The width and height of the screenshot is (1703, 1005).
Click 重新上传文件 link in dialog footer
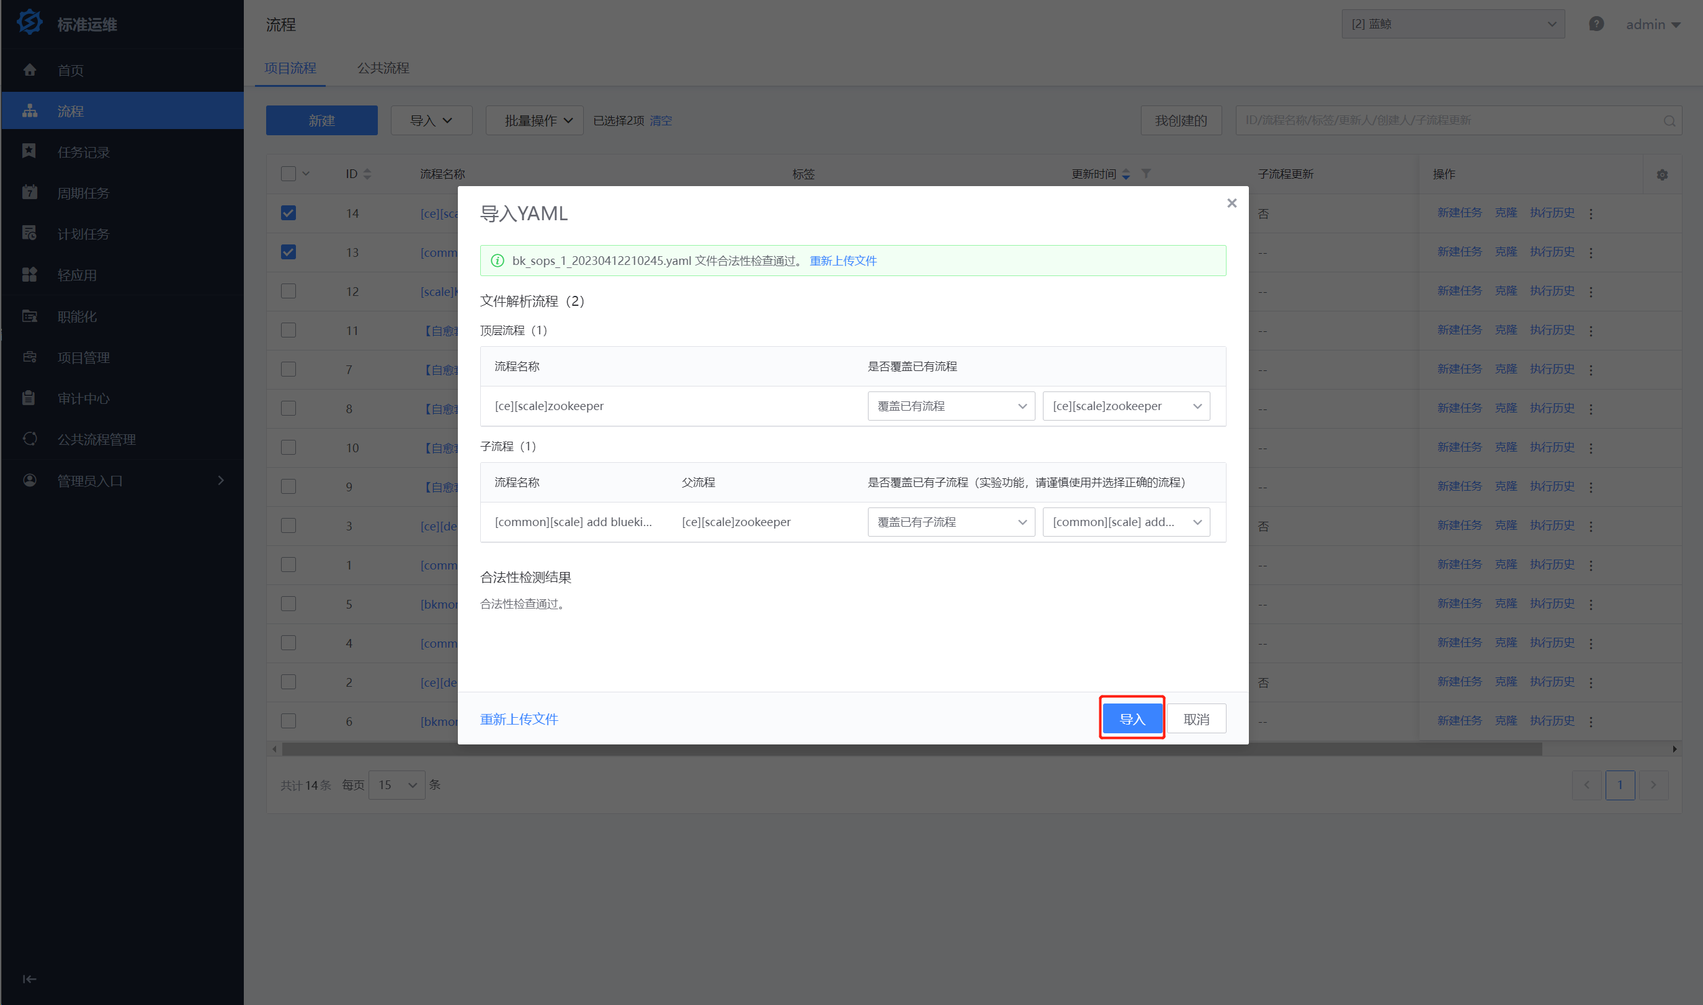point(519,719)
